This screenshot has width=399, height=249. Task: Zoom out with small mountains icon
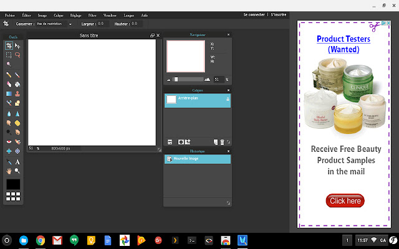pos(168,80)
